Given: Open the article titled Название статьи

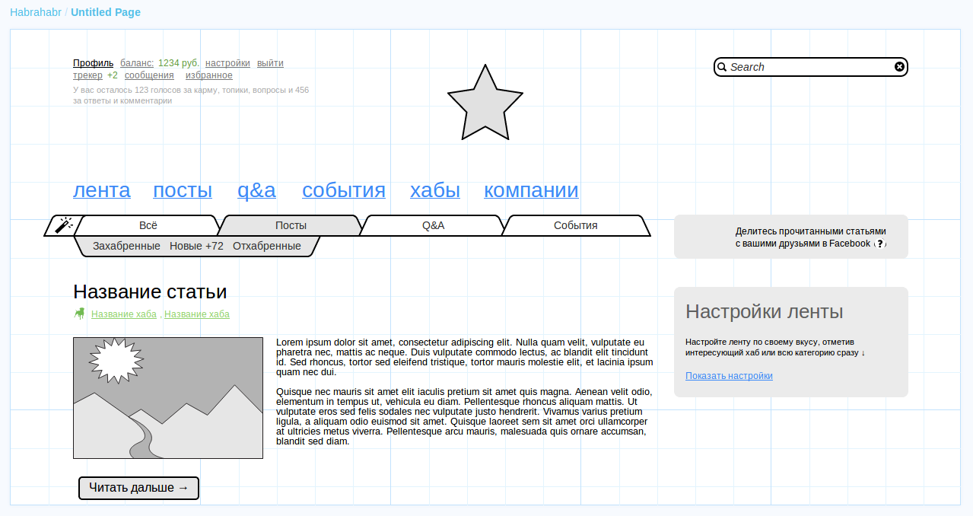Looking at the screenshot, I should point(150,291).
